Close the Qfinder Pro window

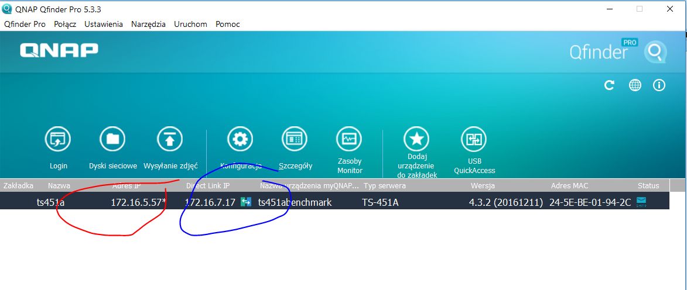[669, 9]
